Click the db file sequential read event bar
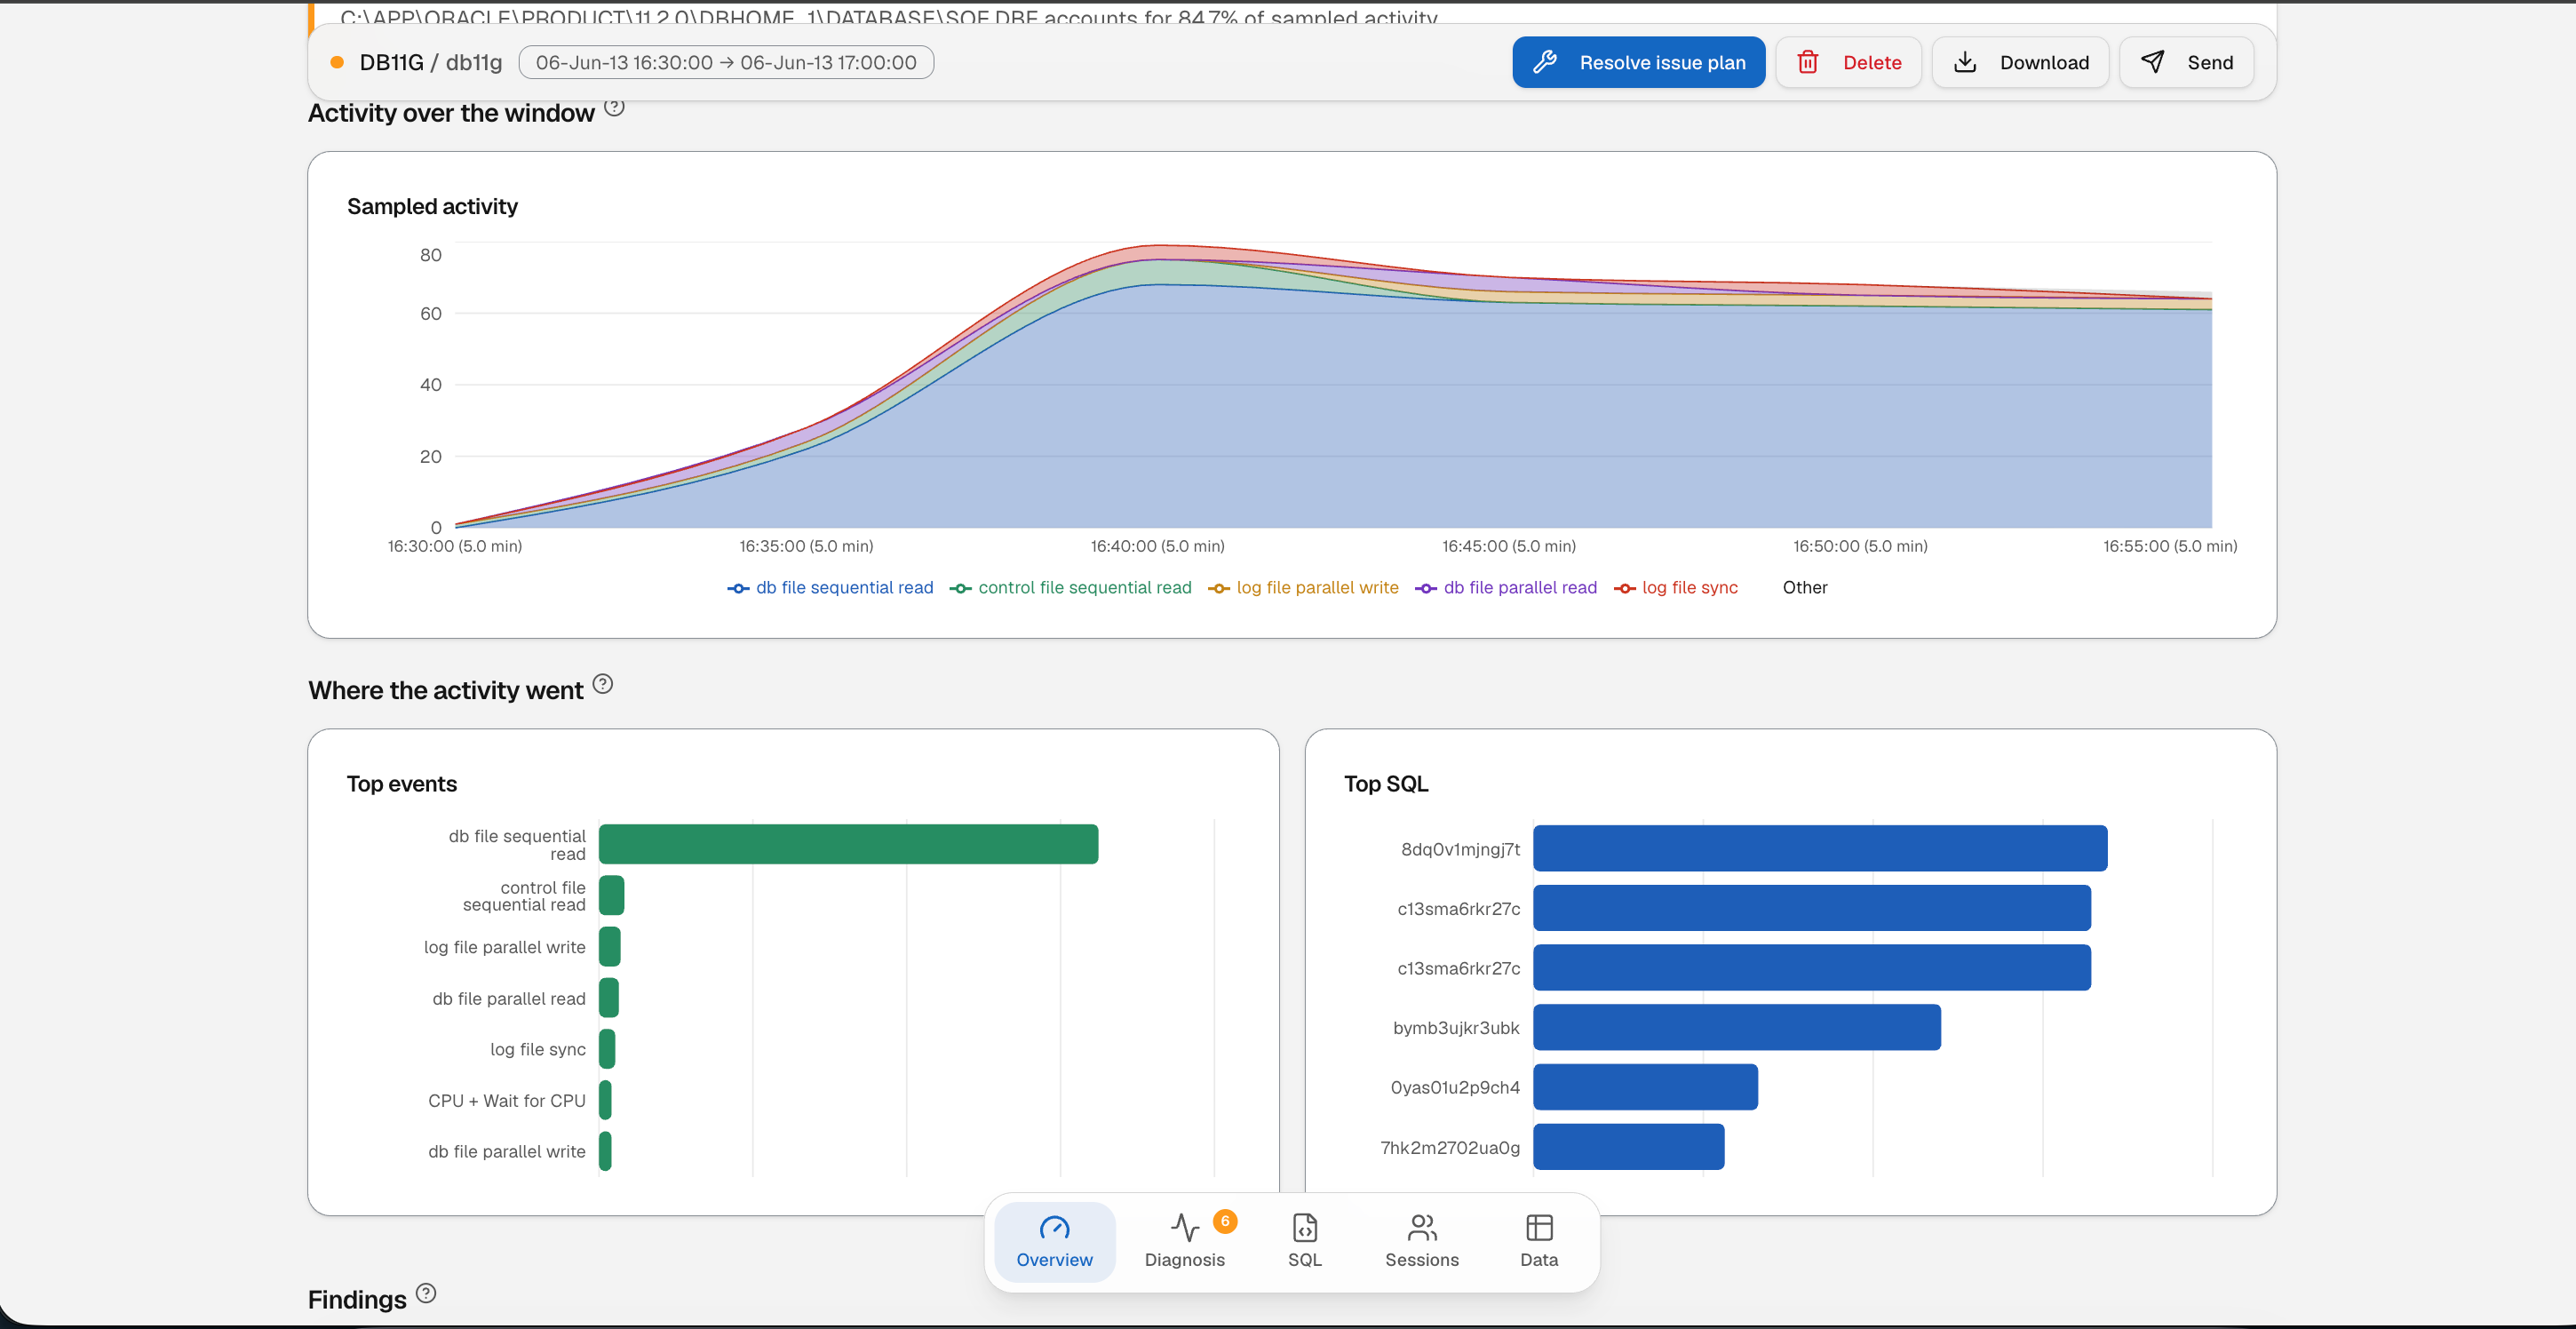The image size is (2576, 1329). click(849, 844)
